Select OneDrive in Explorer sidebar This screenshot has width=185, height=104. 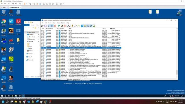point(31,54)
